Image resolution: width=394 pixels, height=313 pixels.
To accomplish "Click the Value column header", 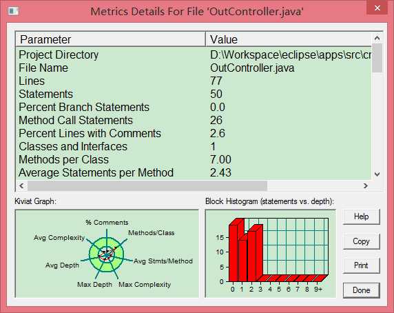I will click(288, 39).
